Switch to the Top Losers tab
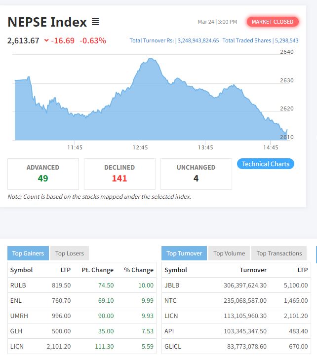317x358 pixels. point(69,253)
